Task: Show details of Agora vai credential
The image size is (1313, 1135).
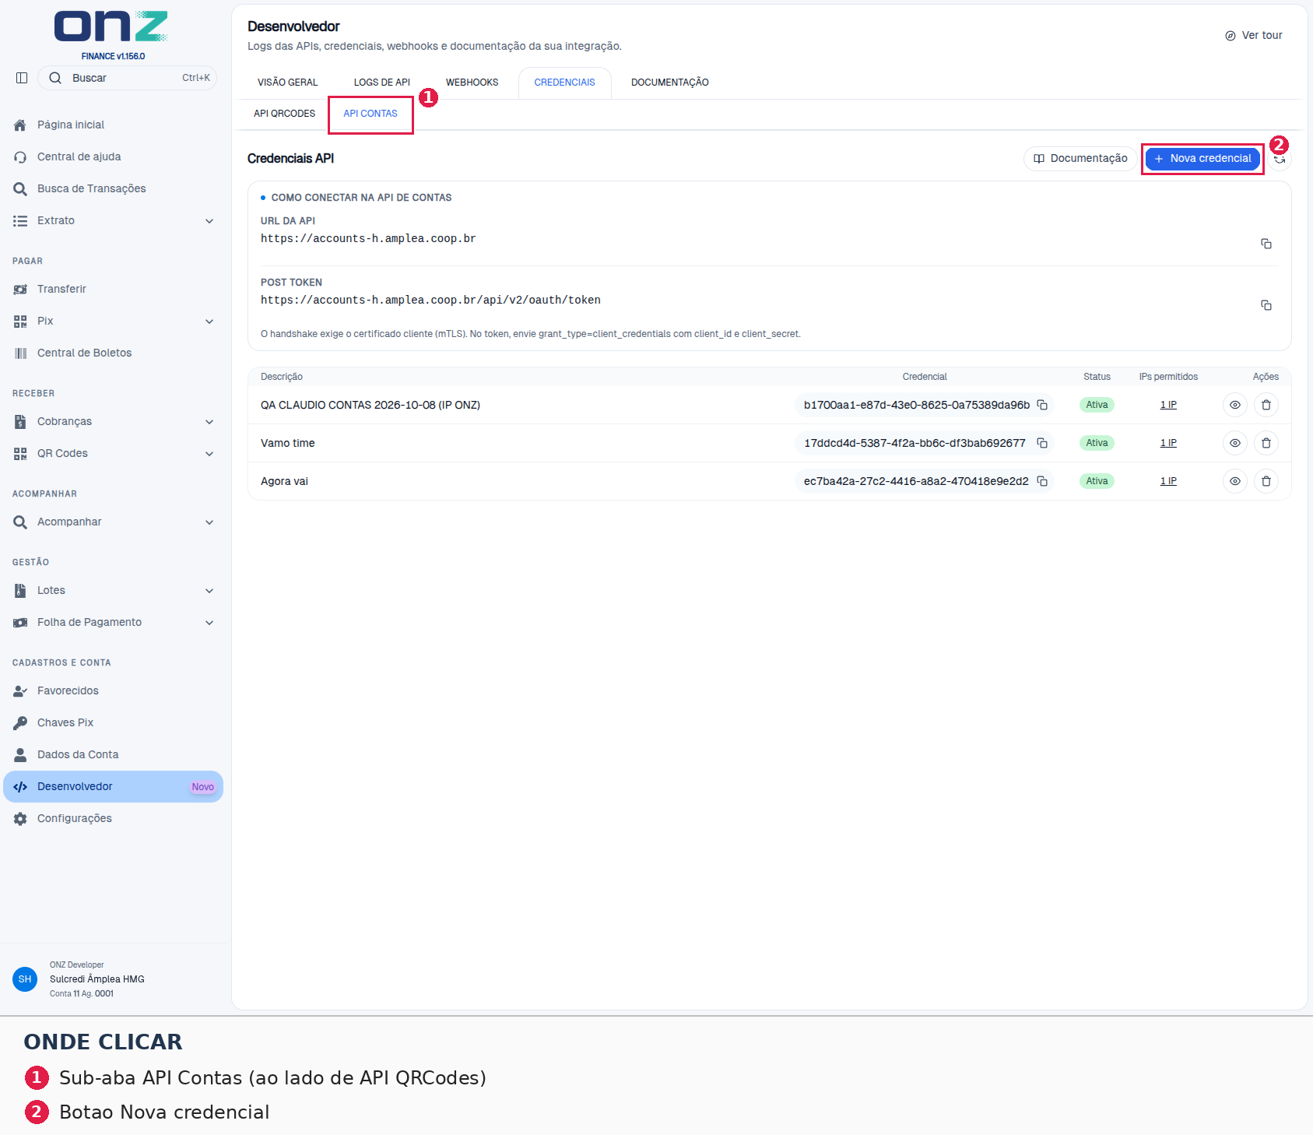Action: click(1235, 481)
